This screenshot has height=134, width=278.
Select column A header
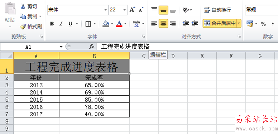point(36,56)
